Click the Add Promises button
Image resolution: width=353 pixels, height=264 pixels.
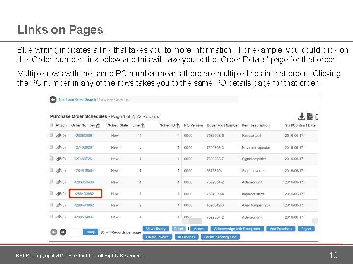click(280, 228)
